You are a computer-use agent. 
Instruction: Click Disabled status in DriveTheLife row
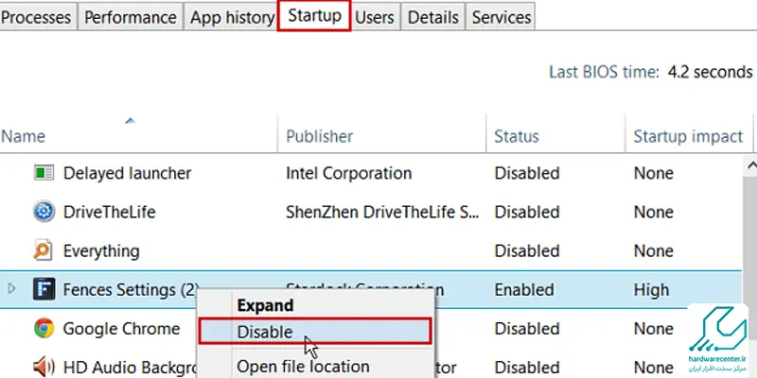(527, 212)
